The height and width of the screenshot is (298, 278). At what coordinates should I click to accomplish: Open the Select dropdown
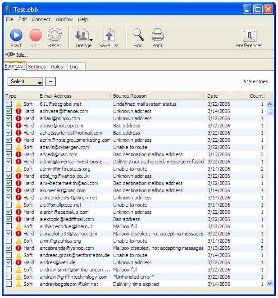point(25,81)
